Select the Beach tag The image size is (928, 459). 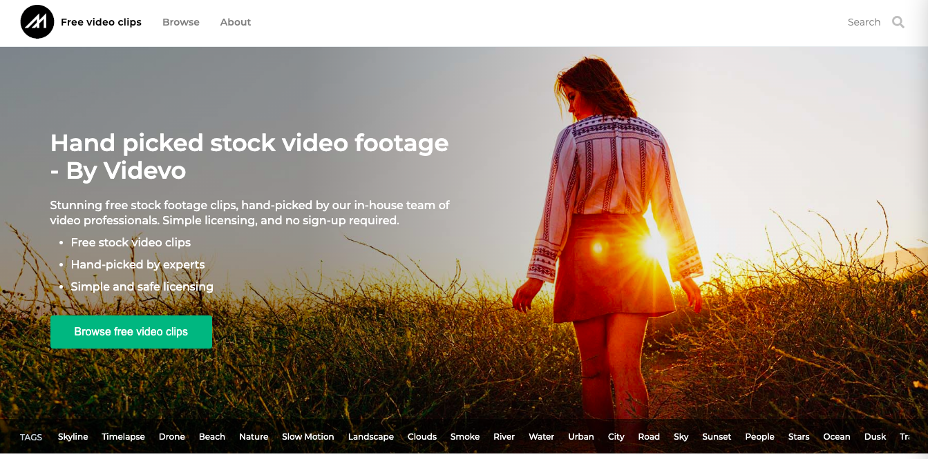(x=211, y=436)
